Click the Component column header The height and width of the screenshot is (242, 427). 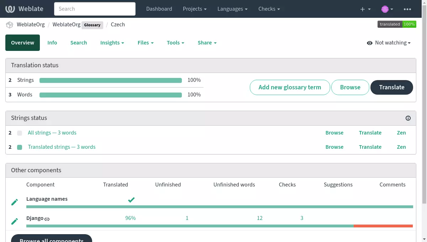40,185
